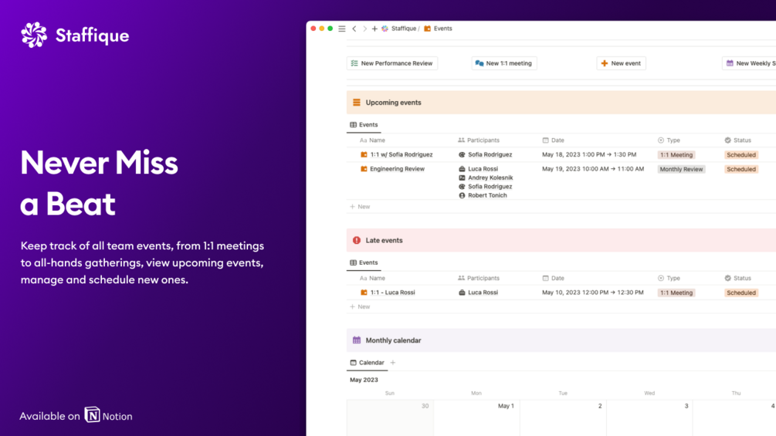The image size is (776, 436).
Task: Go forward with the right arrow
Action: point(364,29)
